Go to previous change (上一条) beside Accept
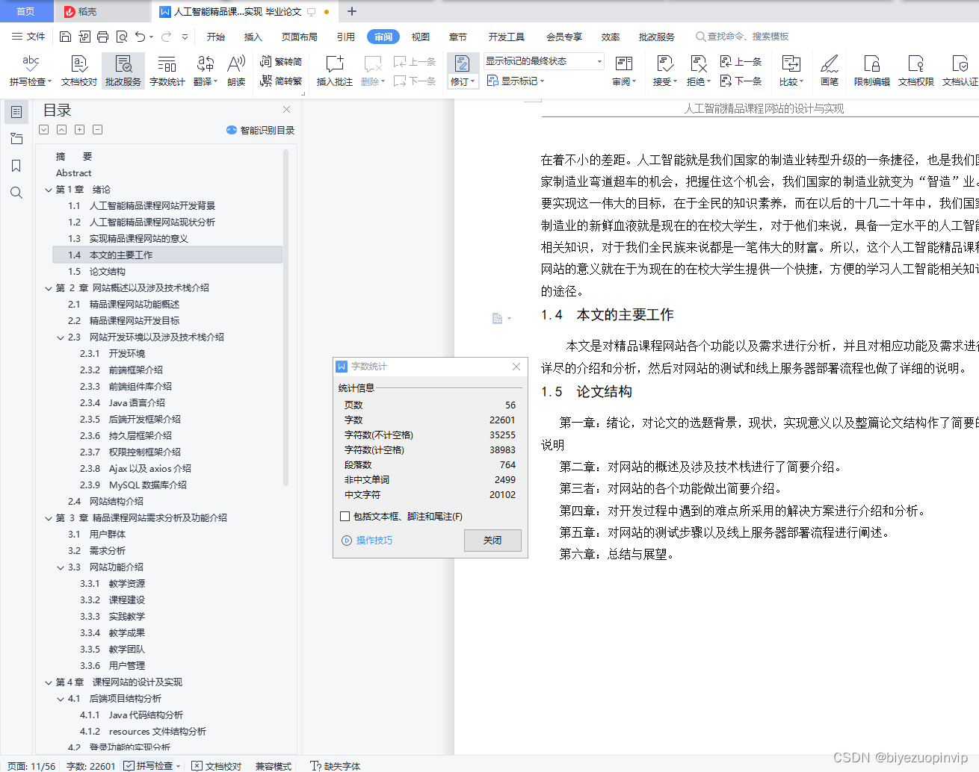This screenshot has height=772, width=979. 741,62
